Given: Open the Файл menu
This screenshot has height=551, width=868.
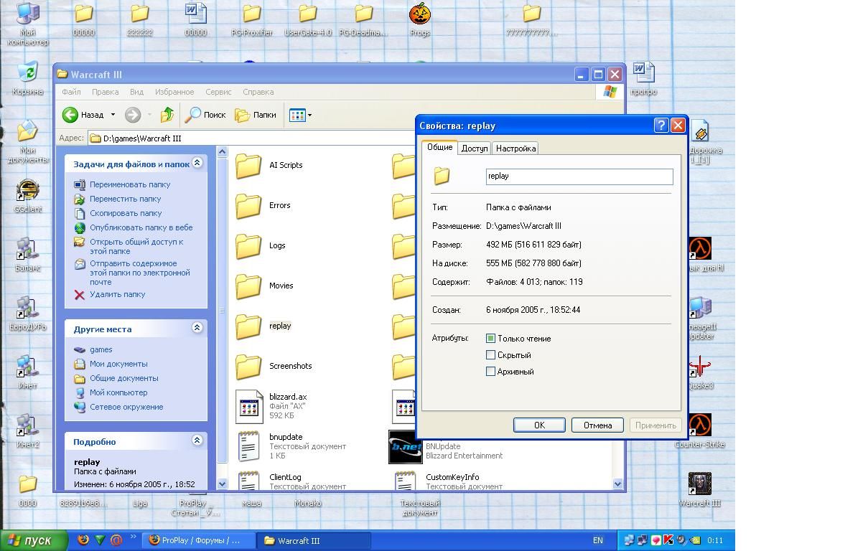Looking at the screenshot, I should (x=71, y=92).
